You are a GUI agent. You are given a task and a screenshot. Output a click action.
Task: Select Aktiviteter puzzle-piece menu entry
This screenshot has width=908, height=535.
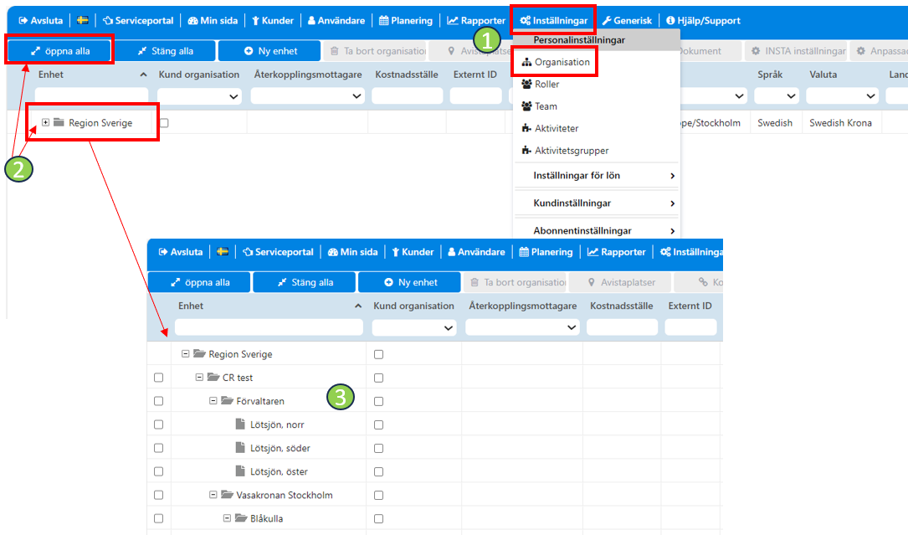(x=550, y=128)
